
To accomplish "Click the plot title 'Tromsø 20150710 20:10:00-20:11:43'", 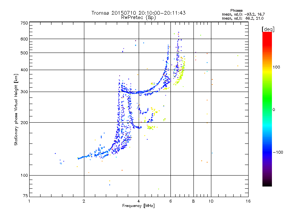I will pyautogui.click(x=138, y=13).
